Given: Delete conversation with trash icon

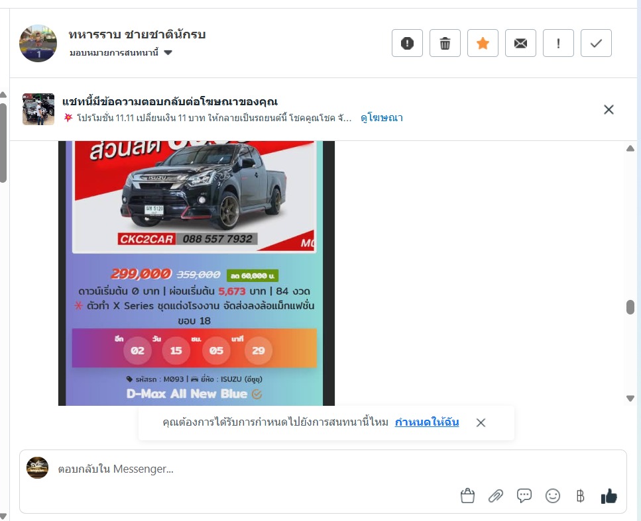Looking at the screenshot, I should [x=445, y=43].
